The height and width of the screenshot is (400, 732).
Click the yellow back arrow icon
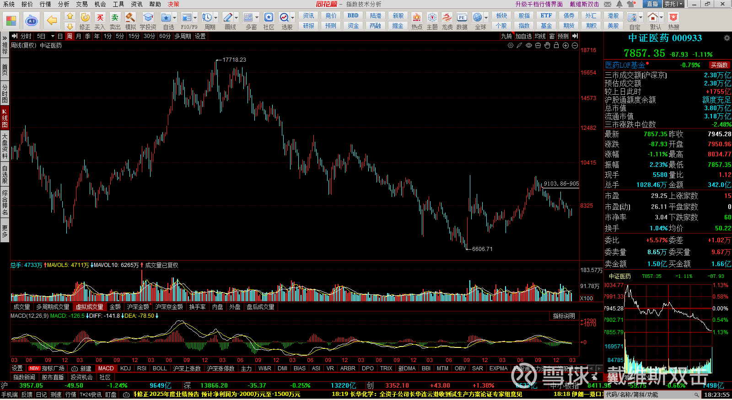pos(52,21)
